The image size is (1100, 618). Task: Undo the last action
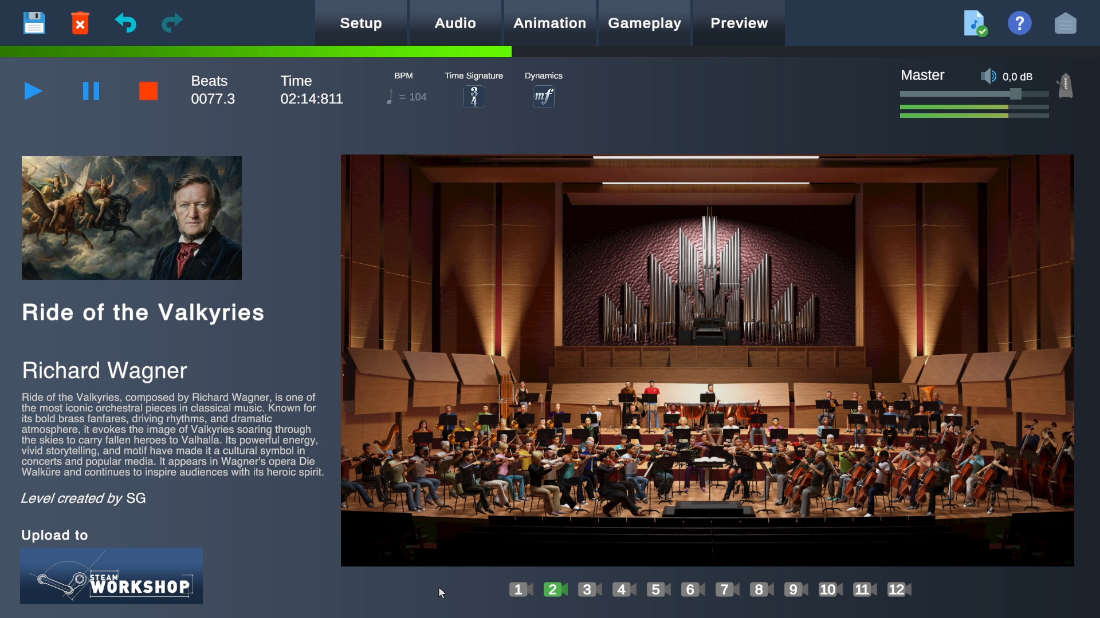point(125,23)
